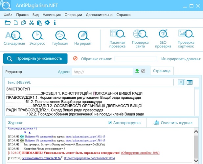The image size is (203, 164).
Task: Open zakon.rada.gov.ua/go/1798-19 link
Action: tap(85, 140)
